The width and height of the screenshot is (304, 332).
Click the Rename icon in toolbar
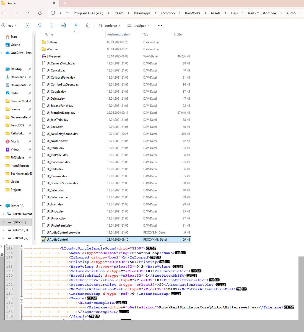(x=63, y=25)
